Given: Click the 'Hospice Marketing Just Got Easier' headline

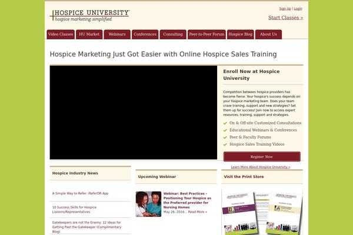Looking at the screenshot, I should point(163,54).
